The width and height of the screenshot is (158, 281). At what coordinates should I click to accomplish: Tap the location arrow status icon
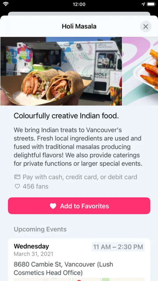143,4
